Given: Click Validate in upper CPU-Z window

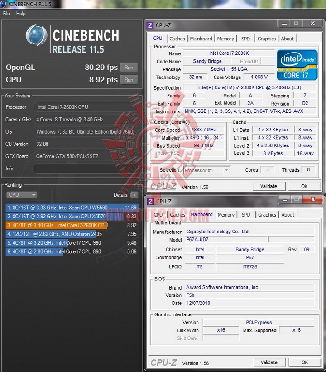Looking at the screenshot, I should (268, 186).
